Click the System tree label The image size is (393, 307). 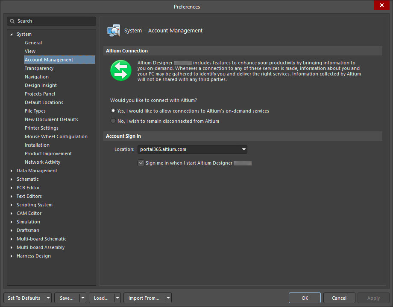[24, 34]
